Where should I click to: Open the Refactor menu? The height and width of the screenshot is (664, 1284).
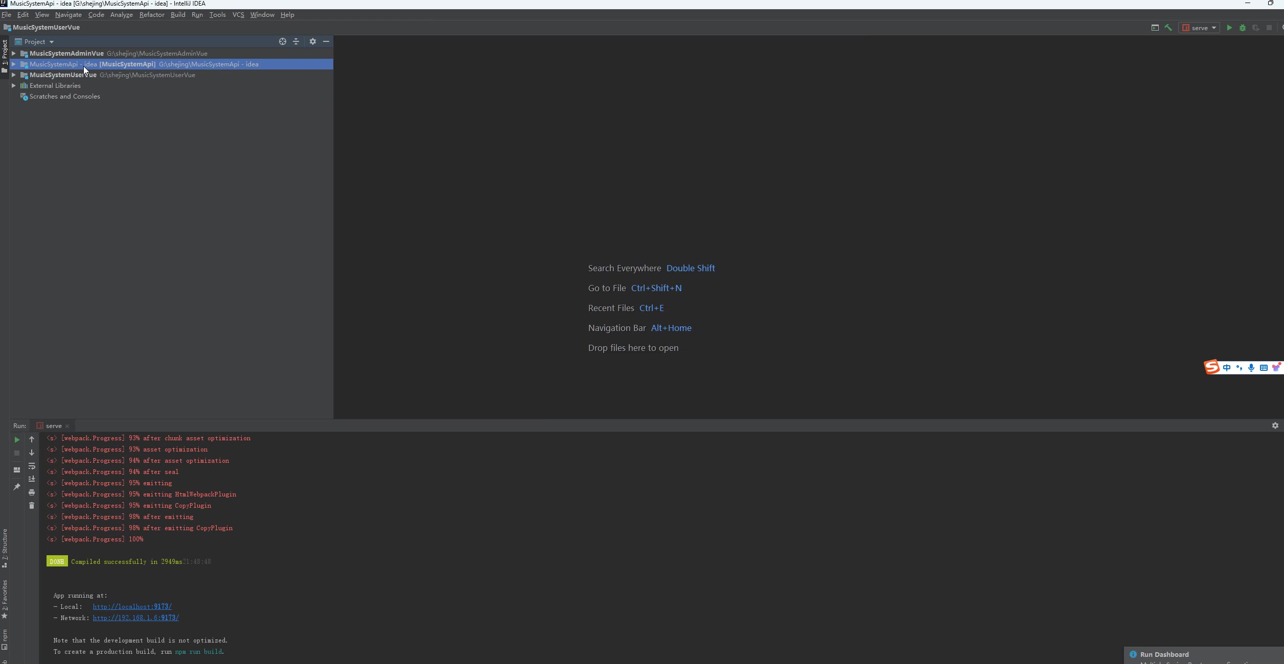(152, 14)
